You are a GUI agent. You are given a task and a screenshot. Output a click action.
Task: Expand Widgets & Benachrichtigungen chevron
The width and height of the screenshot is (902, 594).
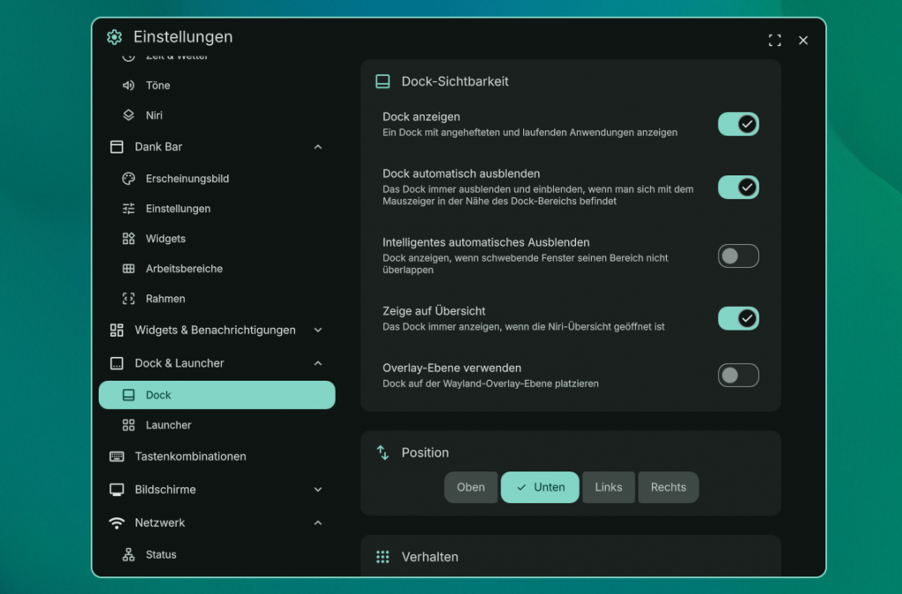tap(318, 330)
